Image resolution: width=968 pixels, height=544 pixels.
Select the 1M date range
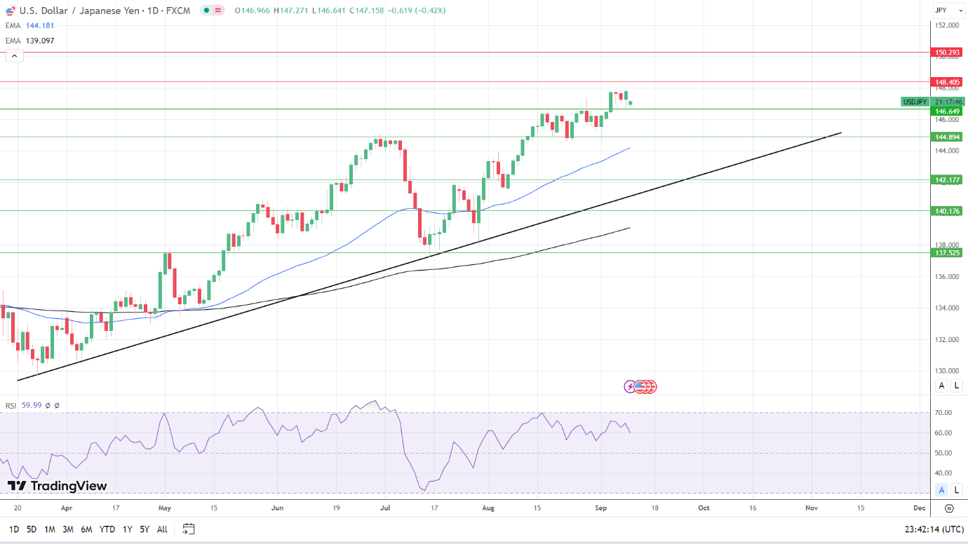click(x=50, y=529)
